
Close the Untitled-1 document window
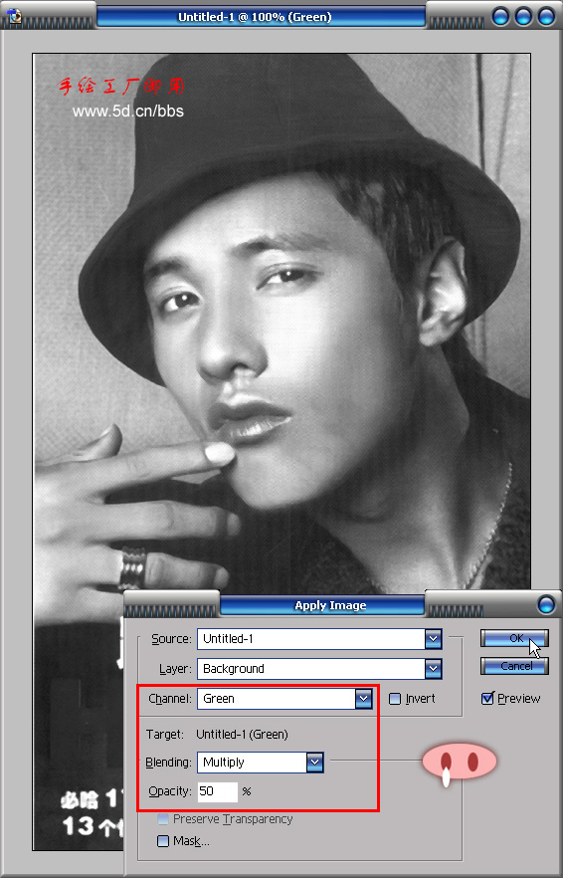tap(546, 17)
